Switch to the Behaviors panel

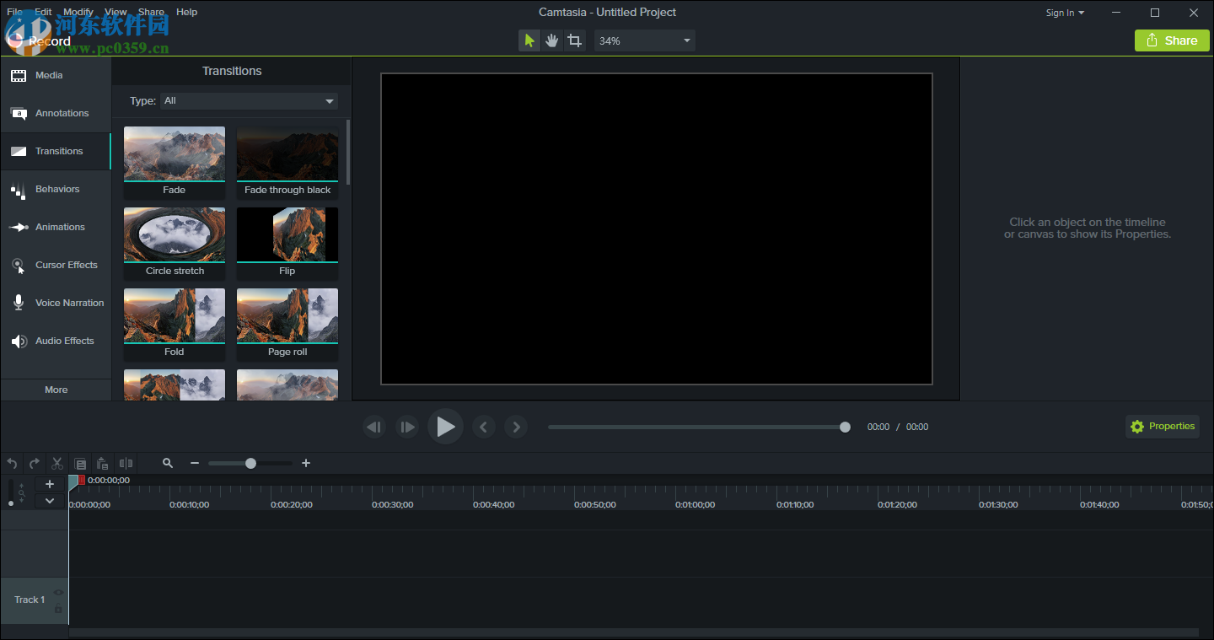(57, 189)
